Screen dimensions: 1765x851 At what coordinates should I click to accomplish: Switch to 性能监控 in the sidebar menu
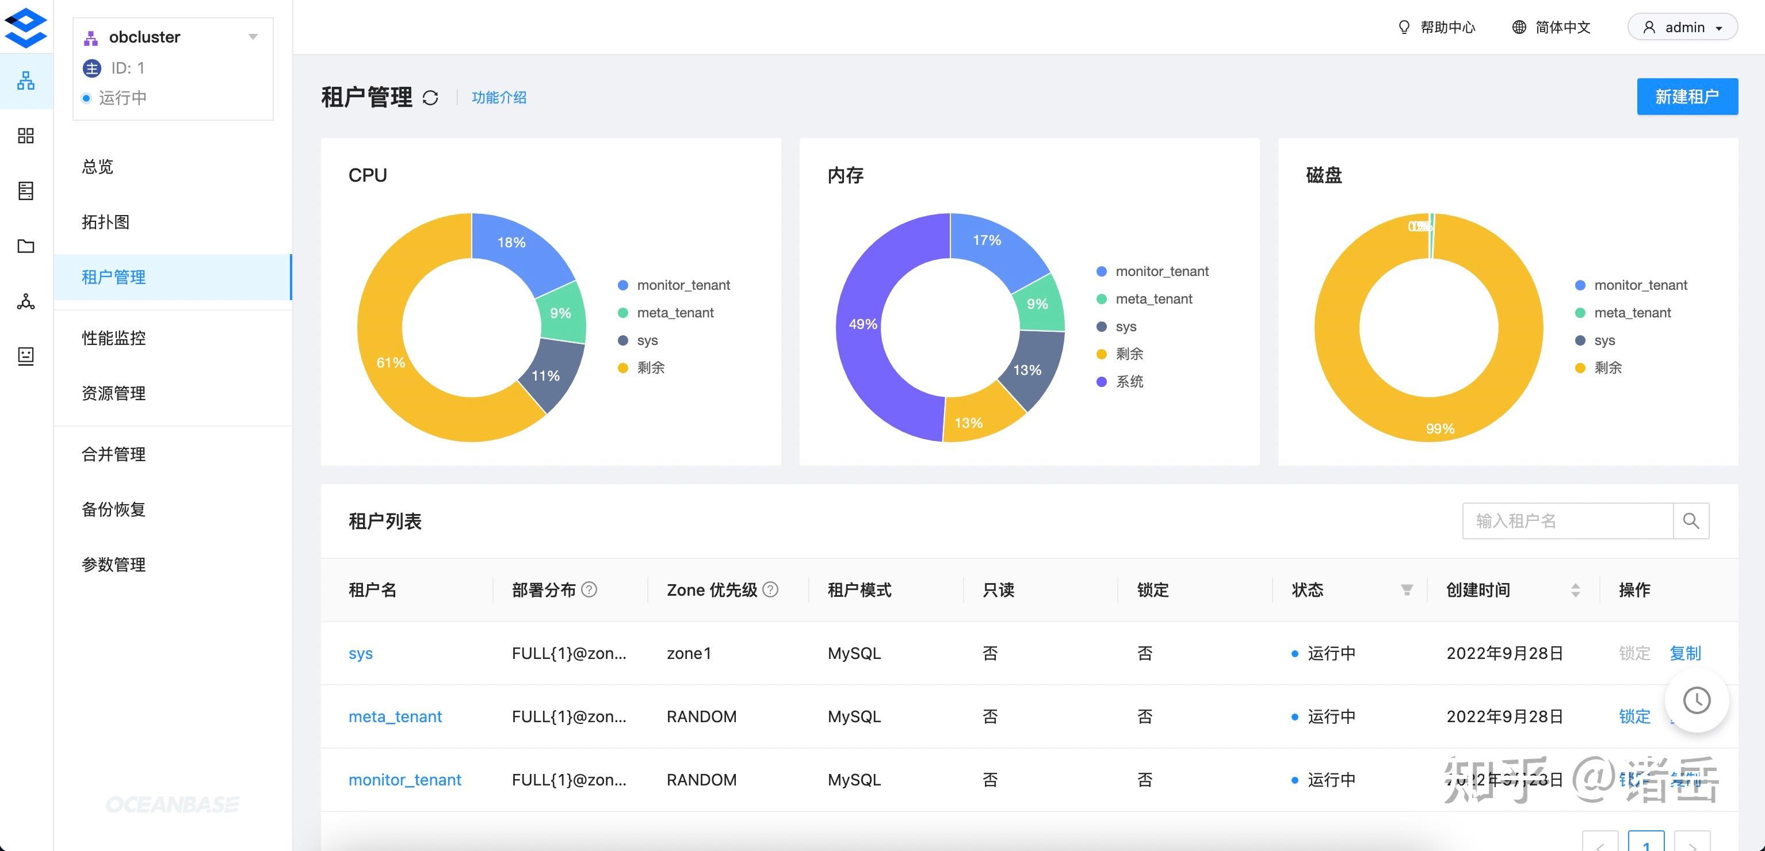pos(114,338)
